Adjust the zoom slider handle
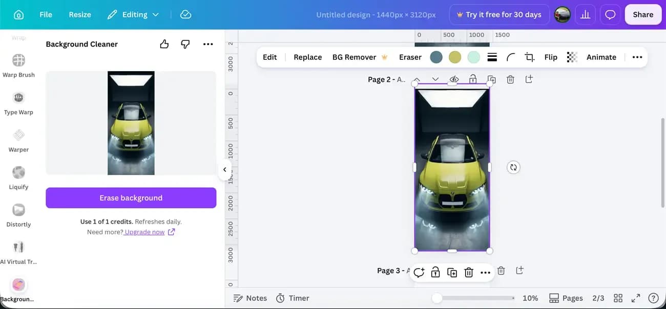Screen dimensions: 666x309 [x=436, y=298]
